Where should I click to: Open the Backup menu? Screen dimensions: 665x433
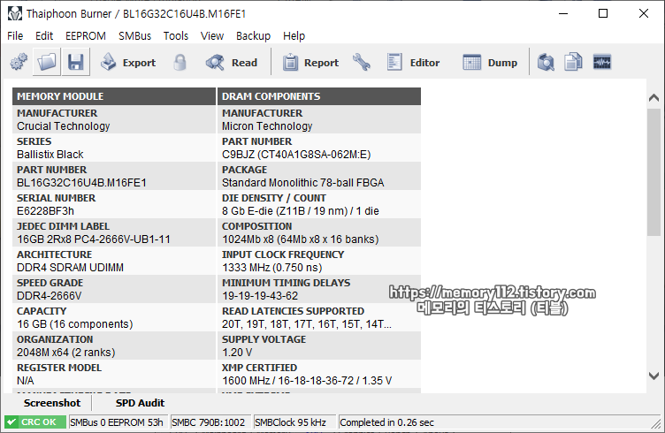[253, 36]
